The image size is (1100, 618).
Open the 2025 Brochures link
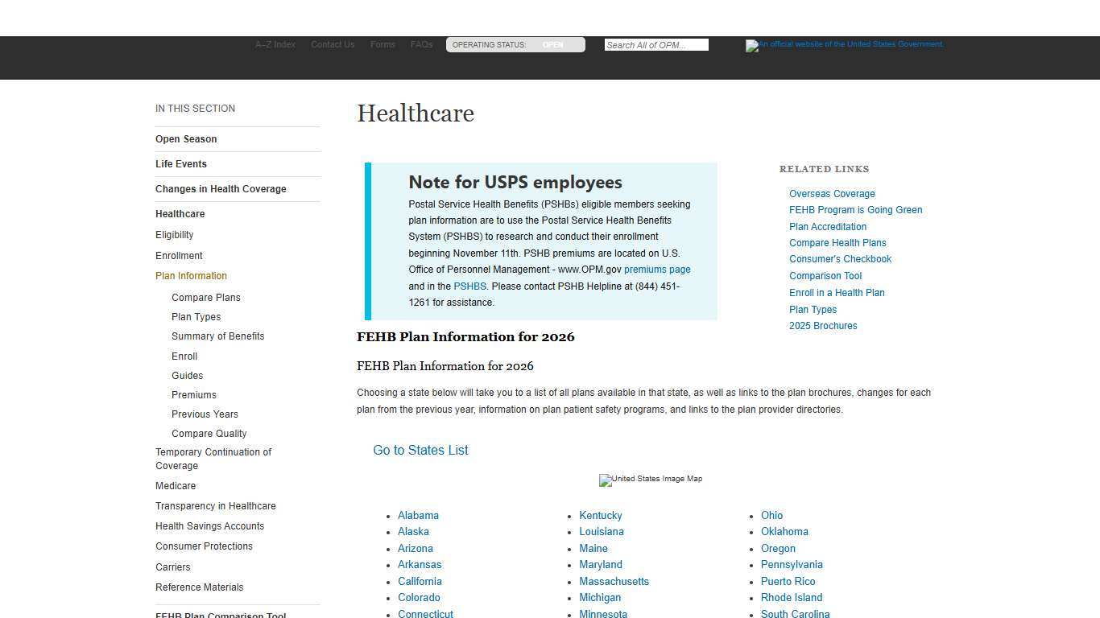[823, 325]
